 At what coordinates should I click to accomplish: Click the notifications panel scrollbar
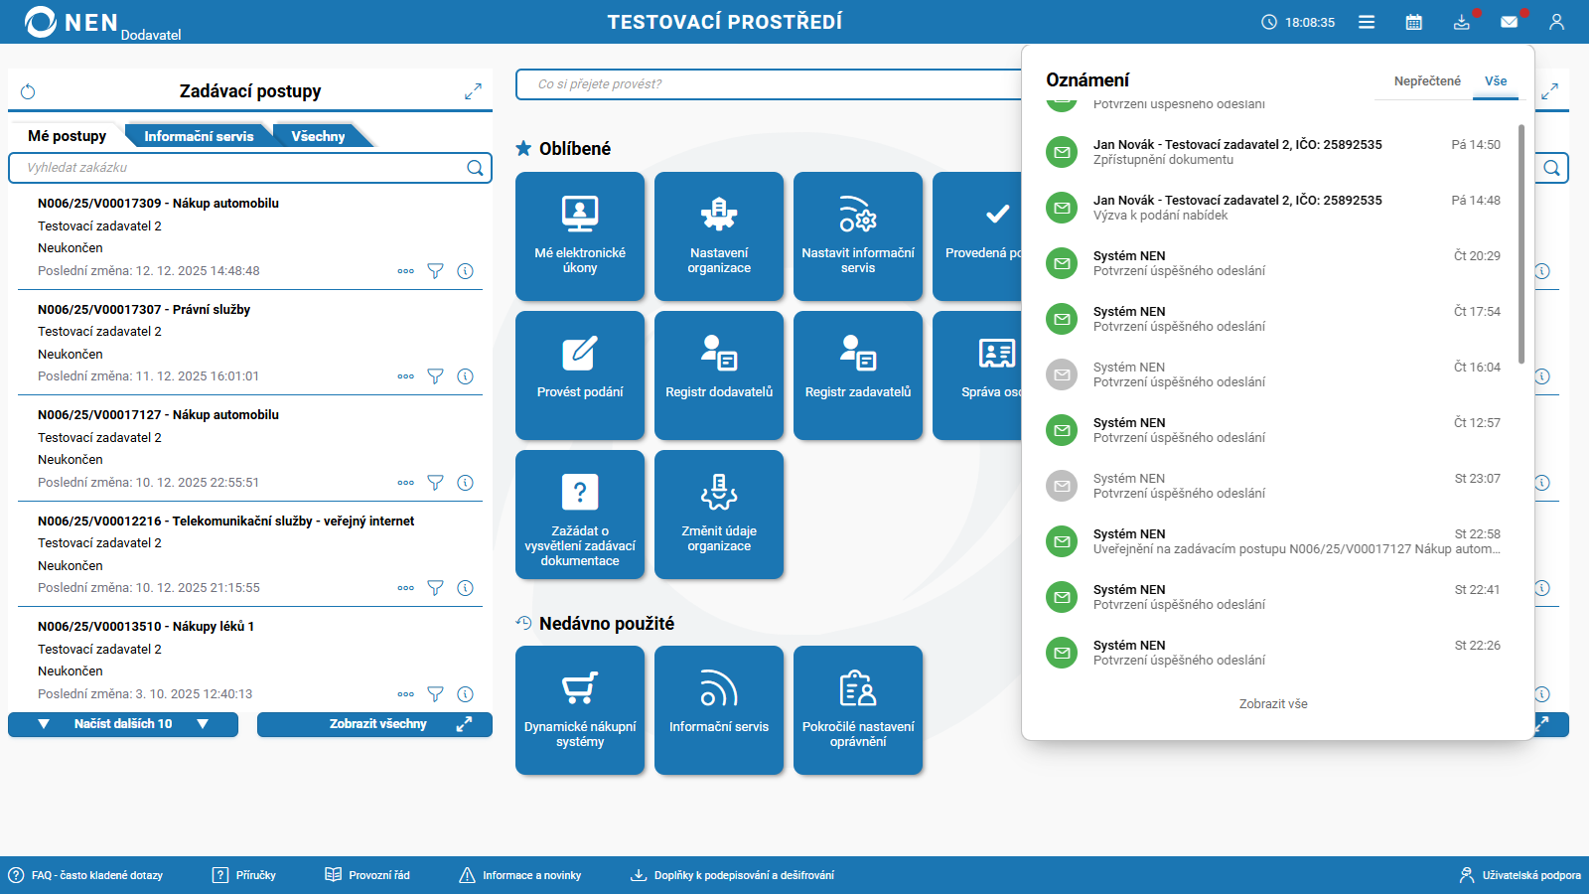coord(1520,243)
